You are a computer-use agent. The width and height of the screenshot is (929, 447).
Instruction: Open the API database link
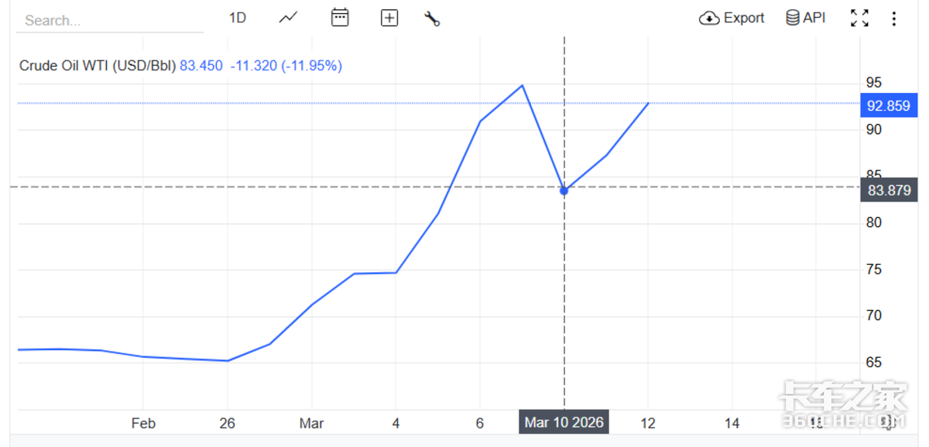pos(806,18)
